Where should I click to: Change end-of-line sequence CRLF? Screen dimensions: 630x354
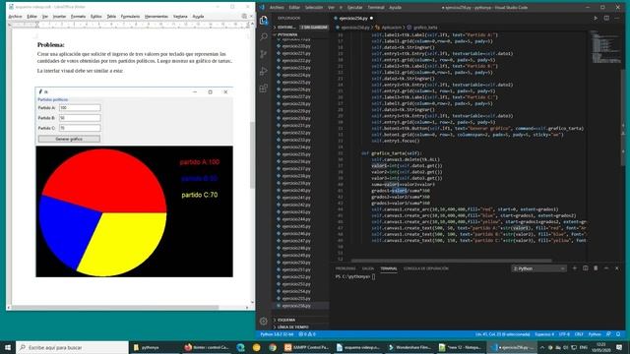[x=579, y=334]
